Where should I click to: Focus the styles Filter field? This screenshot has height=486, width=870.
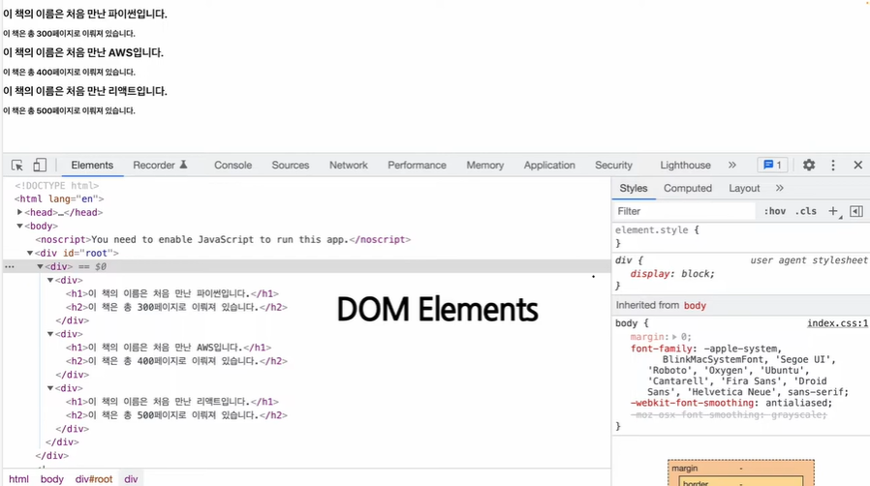(685, 211)
